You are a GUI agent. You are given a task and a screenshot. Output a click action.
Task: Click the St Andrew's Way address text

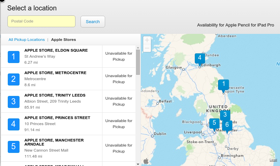40,56
